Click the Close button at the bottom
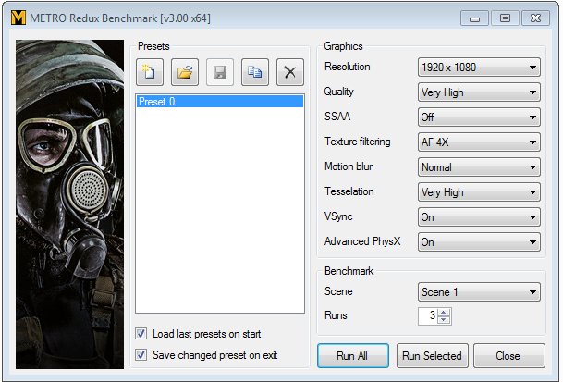The height and width of the screenshot is (382, 563). [509, 356]
